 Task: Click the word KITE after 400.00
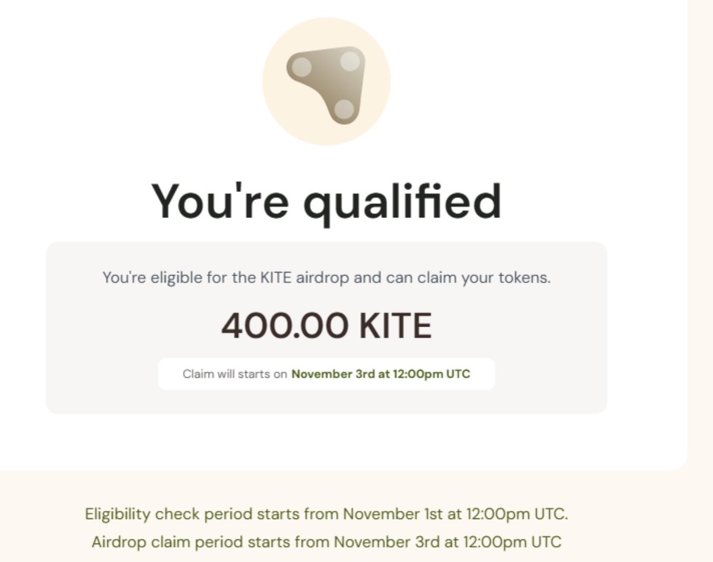[395, 326]
